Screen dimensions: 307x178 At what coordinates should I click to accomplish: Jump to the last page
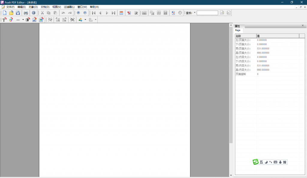click(x=114, y=13)
